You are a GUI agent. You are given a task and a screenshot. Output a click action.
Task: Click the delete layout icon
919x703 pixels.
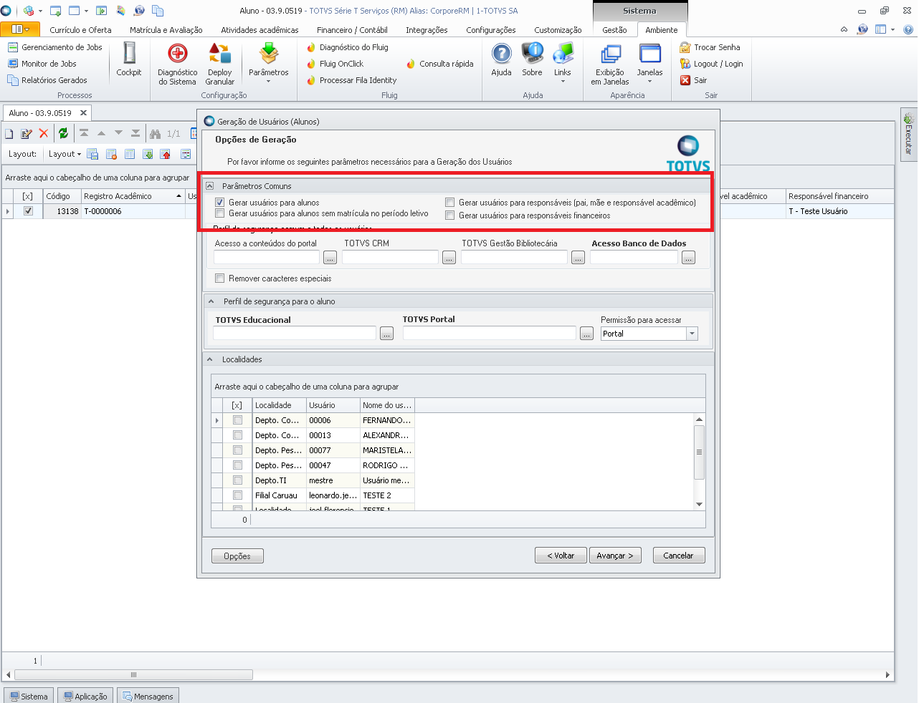[111, 154]
